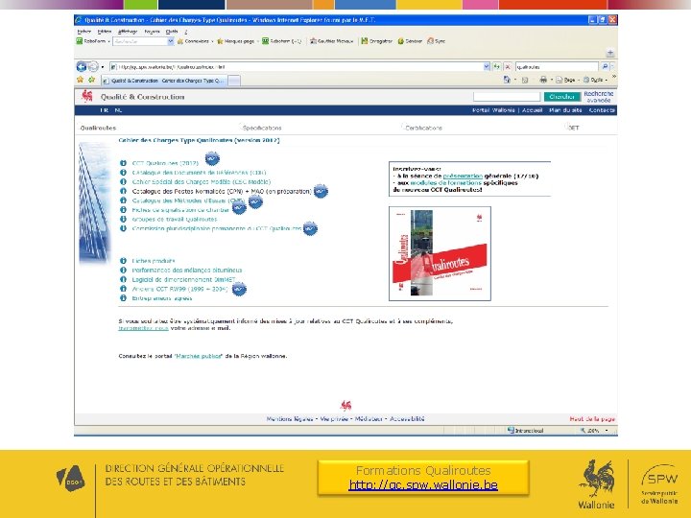
Task: Select the Qualité & Construction browser tab
Action: tap(165, 81)
